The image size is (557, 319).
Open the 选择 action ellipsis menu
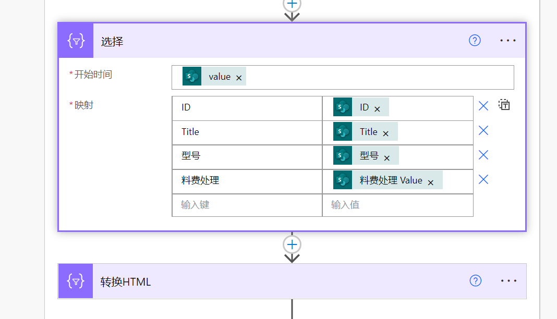pyautogui.click(x=507, y=41)
